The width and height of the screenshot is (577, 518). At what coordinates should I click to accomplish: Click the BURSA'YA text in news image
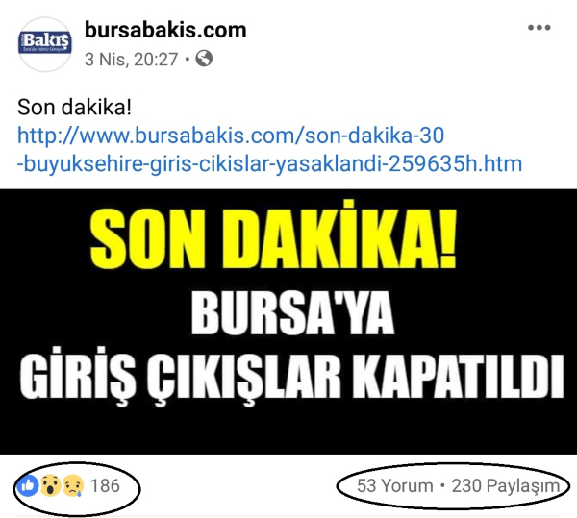(292, 312)
